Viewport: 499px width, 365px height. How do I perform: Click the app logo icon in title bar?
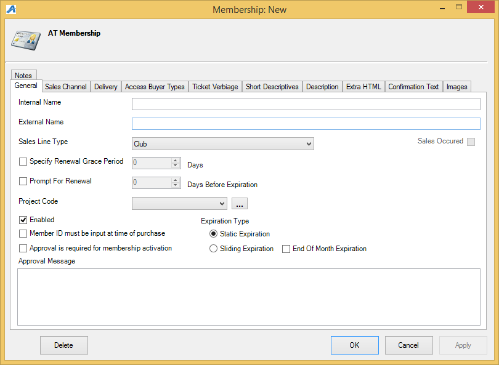(11, 9)
